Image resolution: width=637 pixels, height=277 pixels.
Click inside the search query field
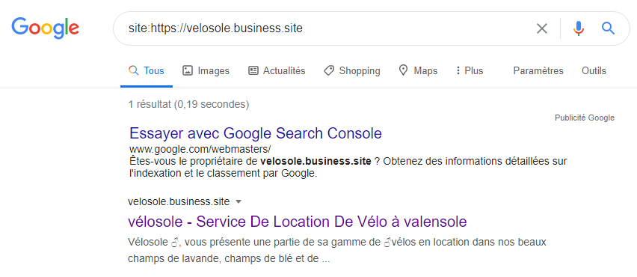pyautogui.click(x=325, y=28)
